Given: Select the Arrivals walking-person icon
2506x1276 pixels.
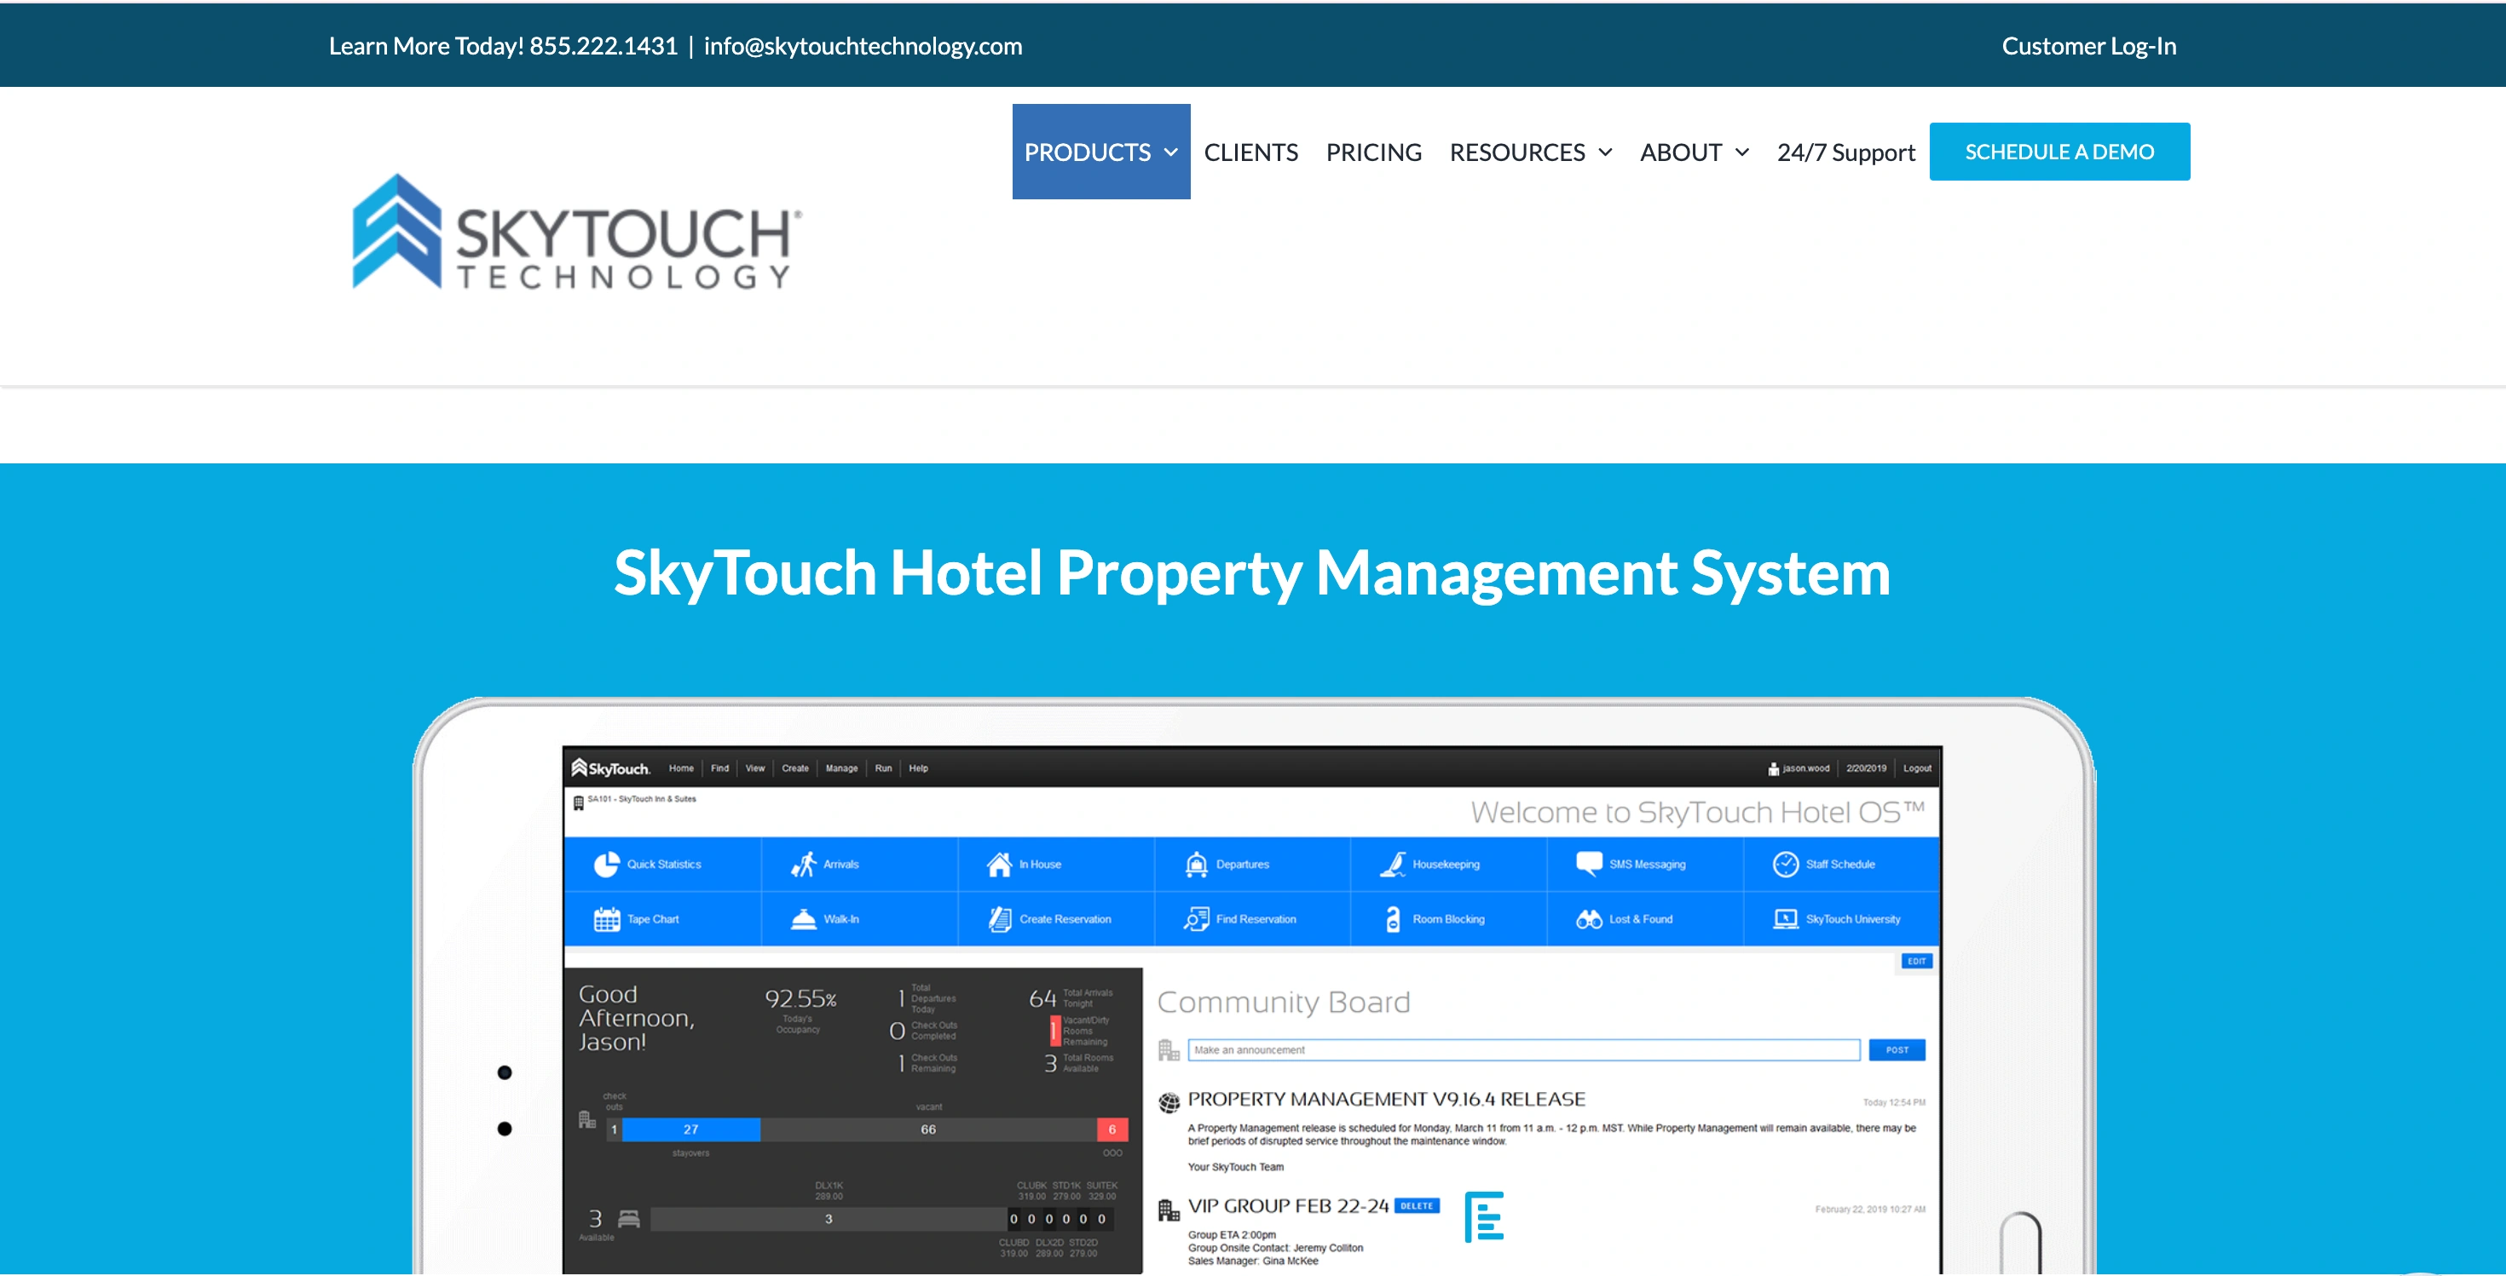Looking at the screenshot, I should click(x=804, y=864).
